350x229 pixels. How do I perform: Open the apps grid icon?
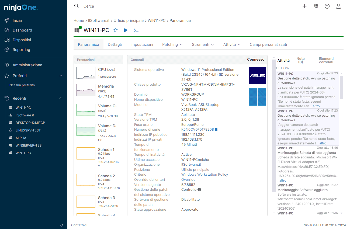[316, 6]
